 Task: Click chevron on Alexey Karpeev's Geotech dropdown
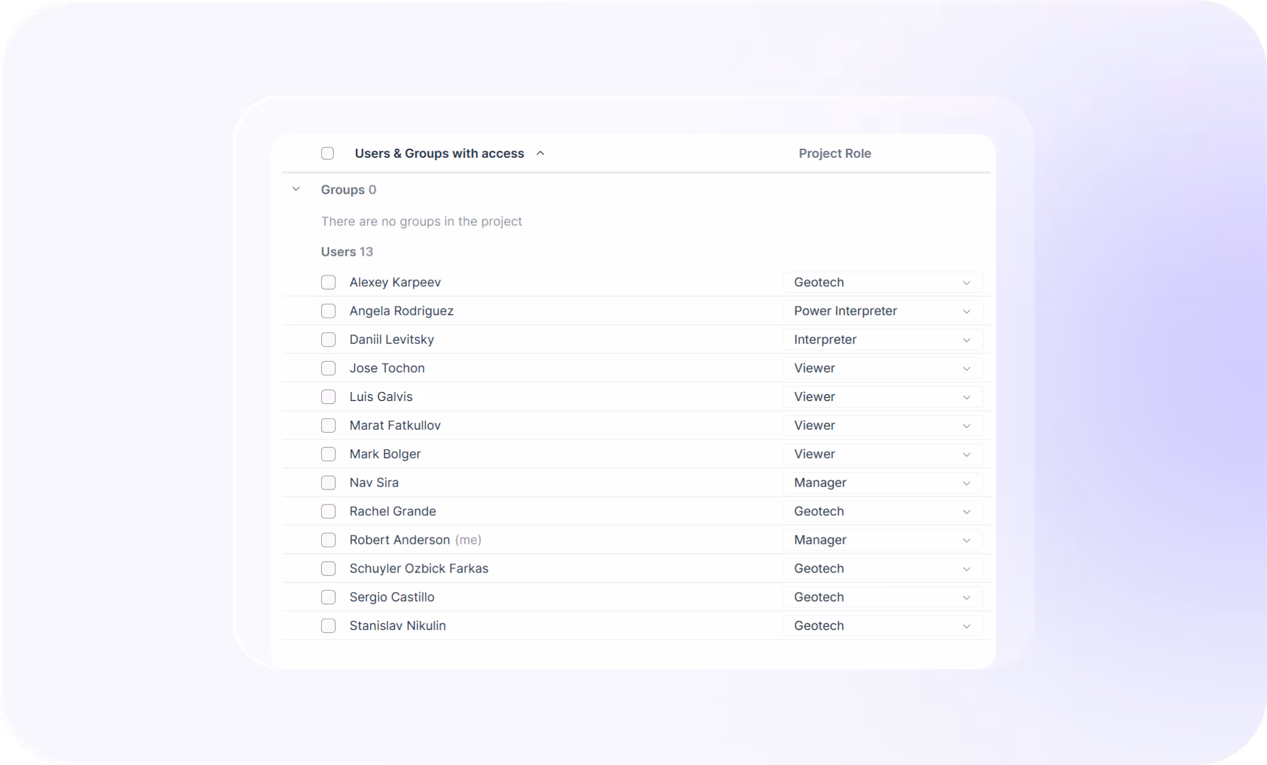(x=966, y=283)
